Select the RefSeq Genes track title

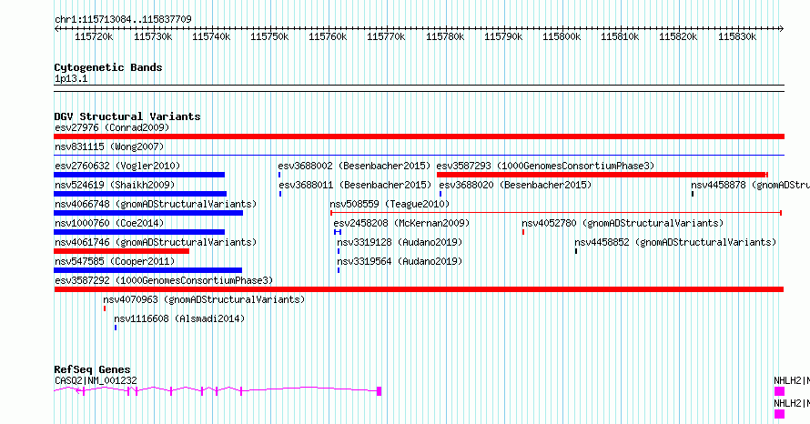pyautogui.click(x=93, y=369)
